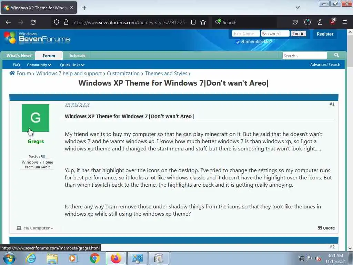Go to Customization breadcrumb link
The height and width of the screenshot is (265, 353).
(x=123, y=73)
